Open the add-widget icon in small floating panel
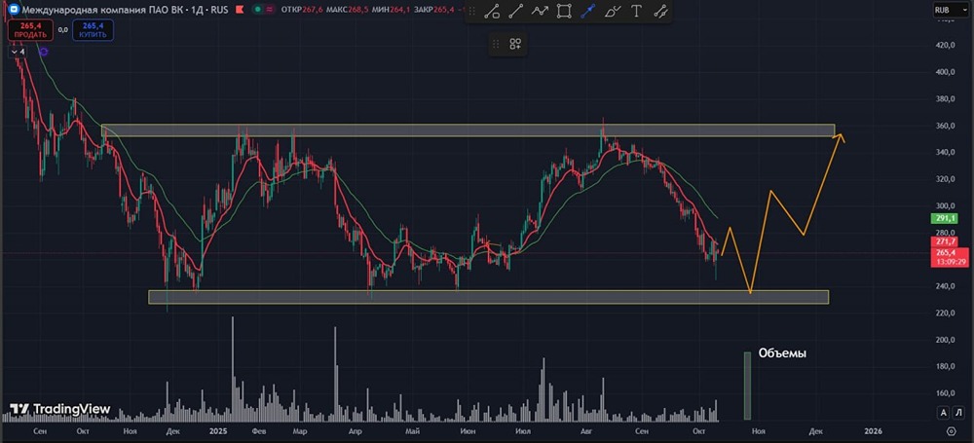974x443 pixels. coord(515,44)
